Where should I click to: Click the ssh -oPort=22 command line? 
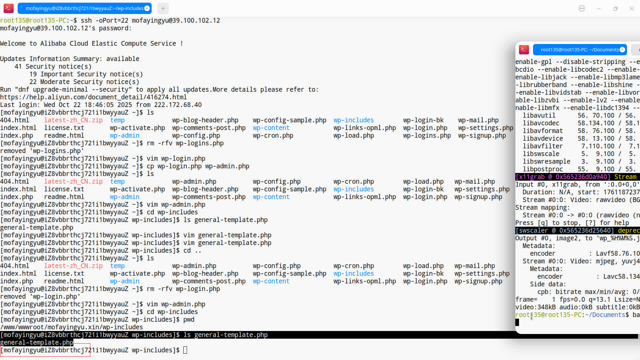pyautogui.click(x=150, y=20)
